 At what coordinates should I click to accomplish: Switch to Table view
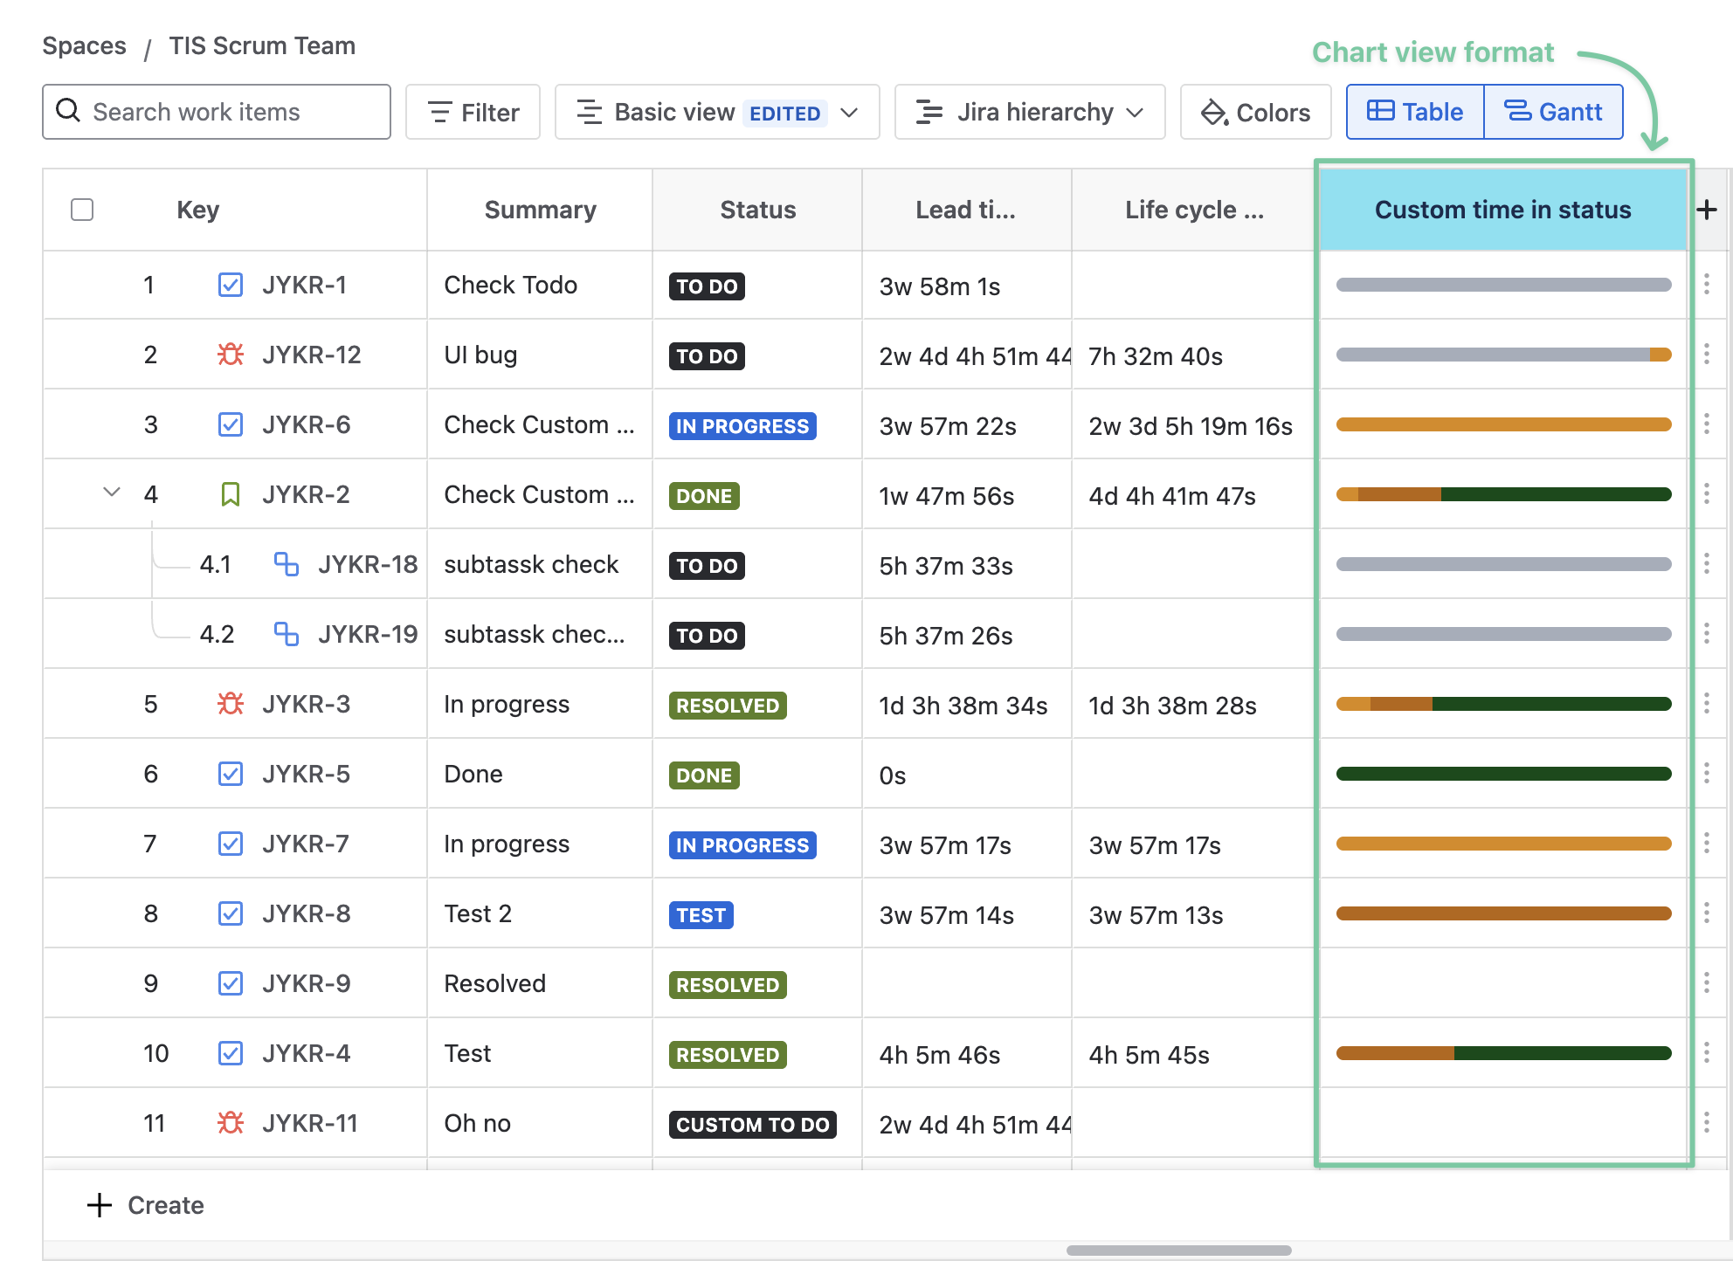click(1415, 112)
